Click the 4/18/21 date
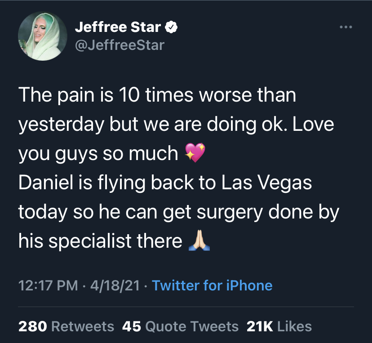Viewport: 372px width, 343px height. click(x=115, y=285)
